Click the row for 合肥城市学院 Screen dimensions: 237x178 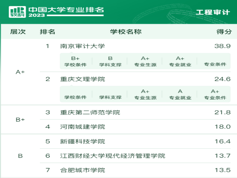coord(83,170)
